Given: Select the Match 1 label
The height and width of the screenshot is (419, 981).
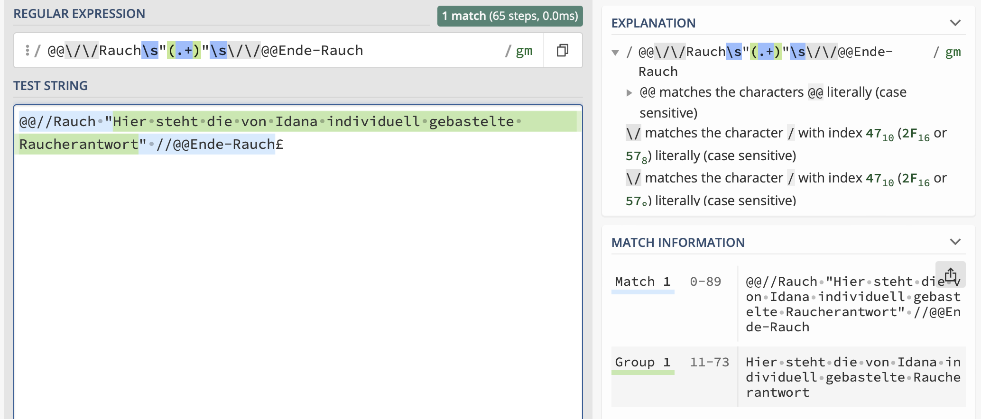Looking at the screenshot, I should point(643,282).
